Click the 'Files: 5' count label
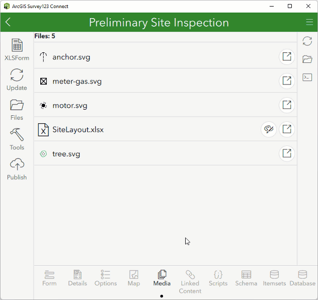The width and height of the screenshot is (318, 300). pos(45,36)
